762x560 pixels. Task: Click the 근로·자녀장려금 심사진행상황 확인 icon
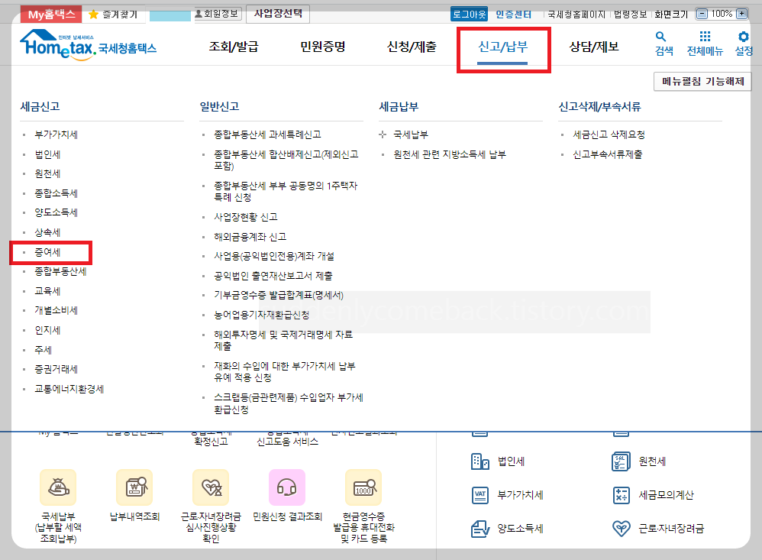pos(210,487)
